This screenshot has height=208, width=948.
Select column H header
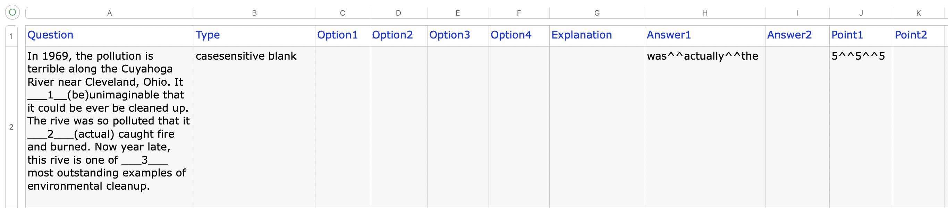point(704,13)
